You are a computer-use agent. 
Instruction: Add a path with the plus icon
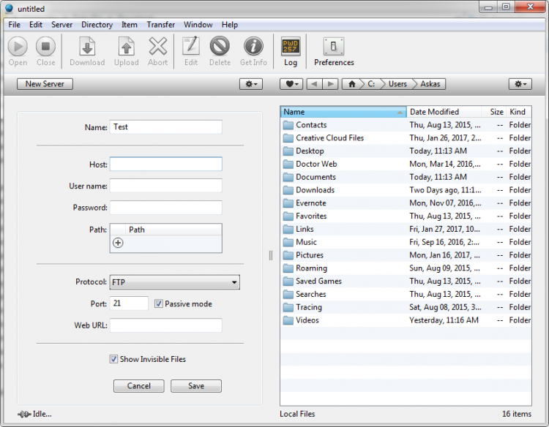118,243
